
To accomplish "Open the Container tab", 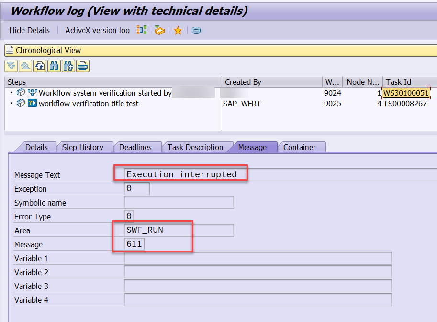I will pos(300,147).
